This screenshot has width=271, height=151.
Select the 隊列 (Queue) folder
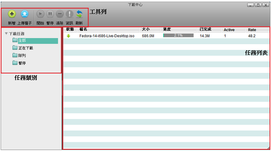22,56
